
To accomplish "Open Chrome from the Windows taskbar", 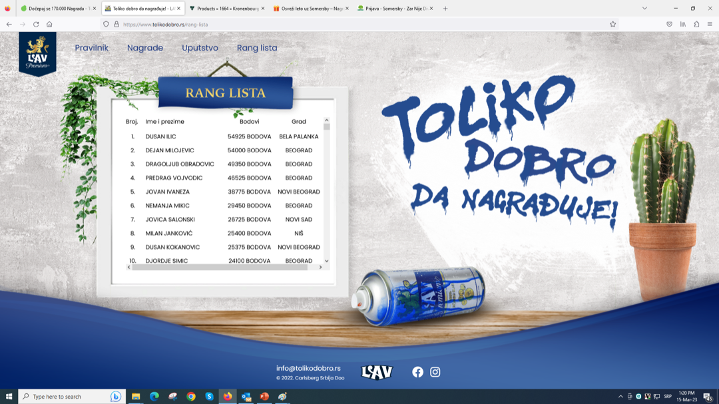I will pos(191,397).
